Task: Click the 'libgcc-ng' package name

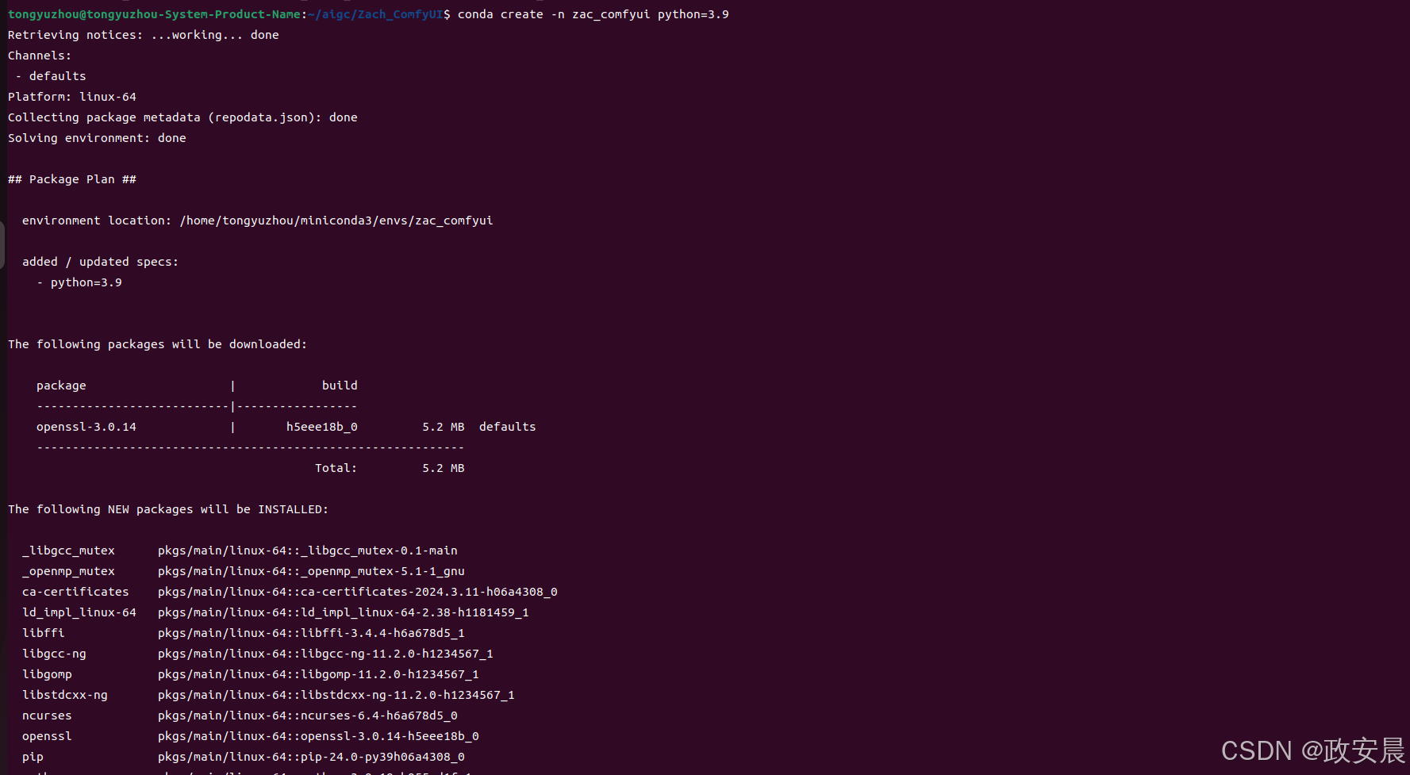Action: (x=54, y=654)
